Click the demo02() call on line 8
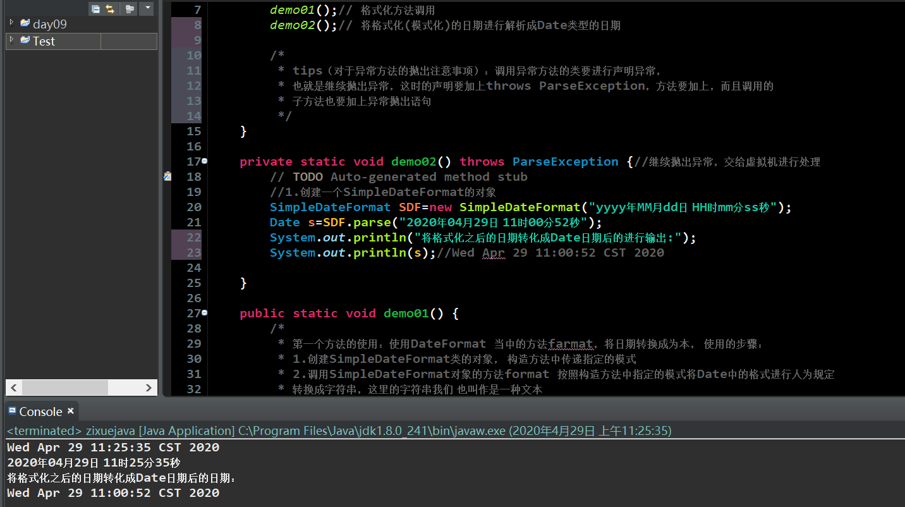 tap(304, 25)
